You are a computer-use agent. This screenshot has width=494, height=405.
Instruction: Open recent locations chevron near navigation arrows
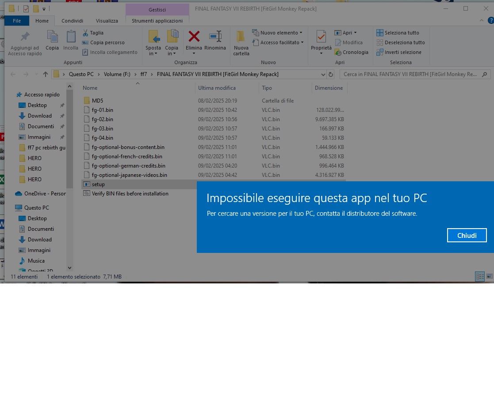point(36,74)
